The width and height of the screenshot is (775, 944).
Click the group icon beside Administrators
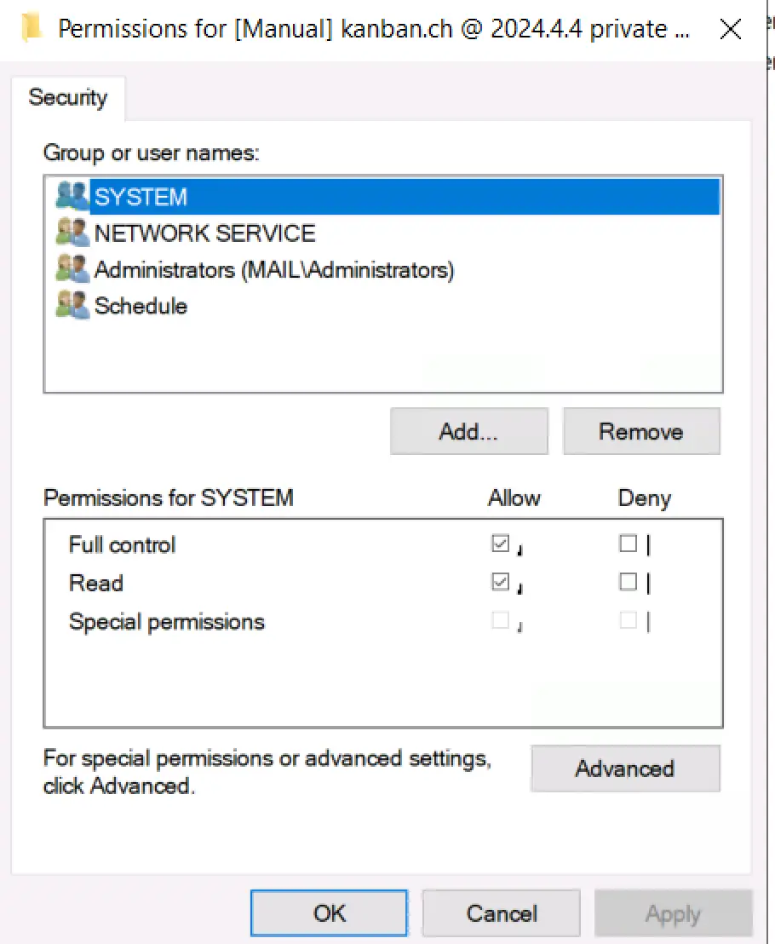tap(72, 268)
